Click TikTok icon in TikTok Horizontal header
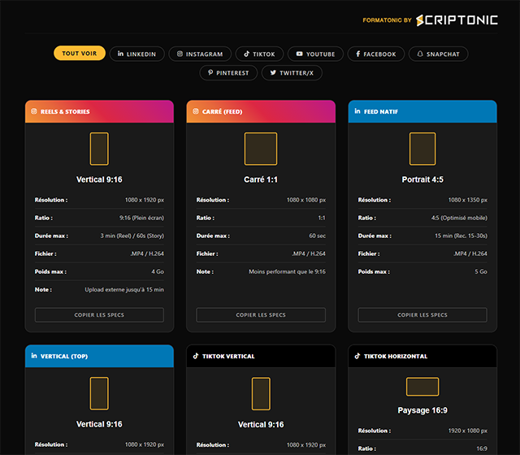 tap(358, 356)
